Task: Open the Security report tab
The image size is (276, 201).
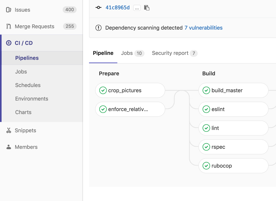Action: pos(170,53)
